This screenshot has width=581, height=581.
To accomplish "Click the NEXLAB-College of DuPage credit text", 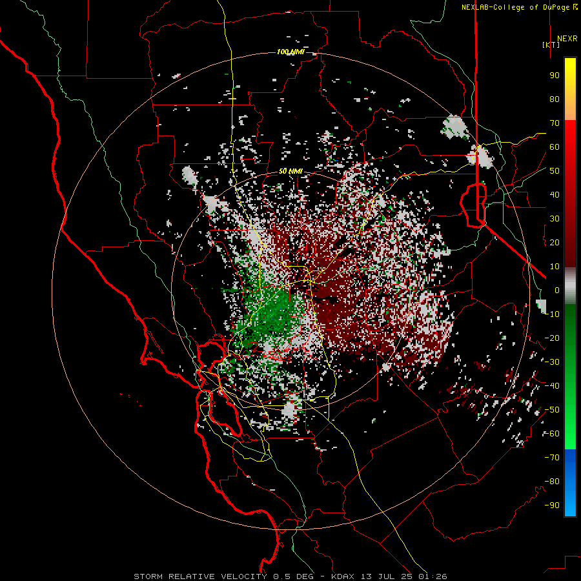I will point(515,7).
